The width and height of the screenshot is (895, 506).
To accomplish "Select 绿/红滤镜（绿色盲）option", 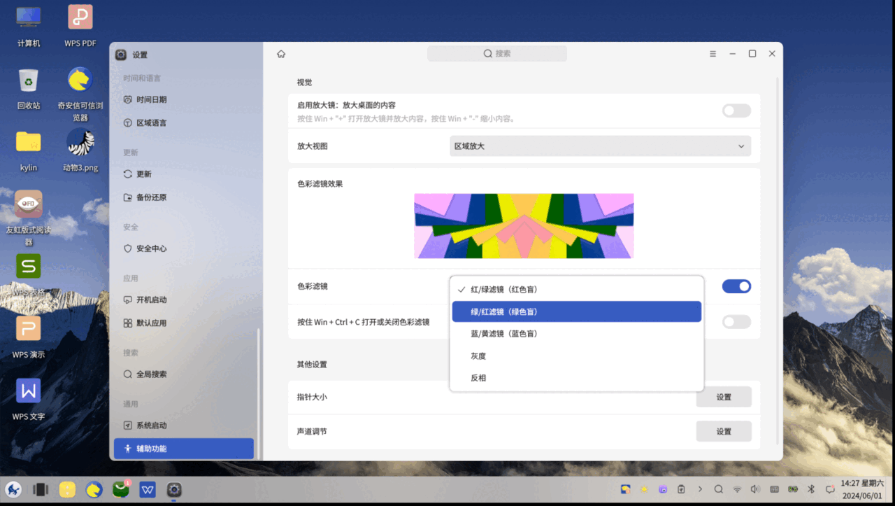I will (x=576, y=311).
